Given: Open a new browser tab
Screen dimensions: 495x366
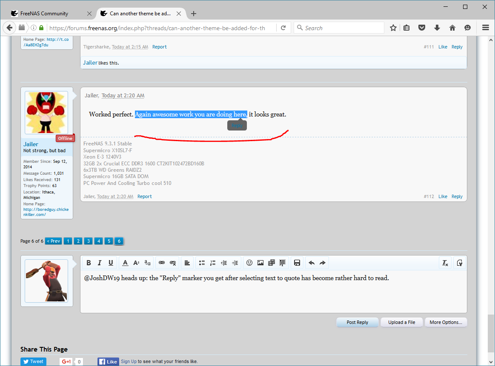Looking at the screenshot, I should (x=194, y=14).
